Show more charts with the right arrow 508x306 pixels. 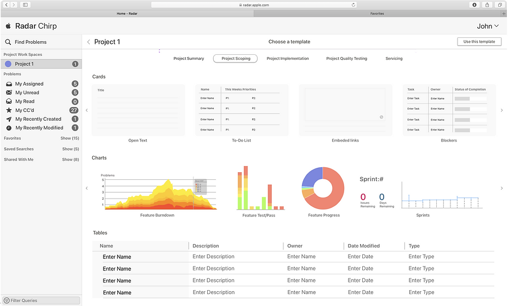(x=501, y=188)
